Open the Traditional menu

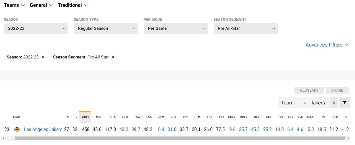pyautogui.click(x=73, y=5)
